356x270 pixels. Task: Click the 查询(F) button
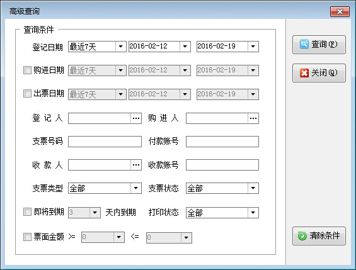[319, 45]
